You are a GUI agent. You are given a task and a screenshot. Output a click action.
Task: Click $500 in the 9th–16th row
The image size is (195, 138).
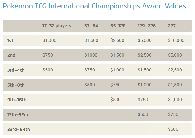(116, 100)
